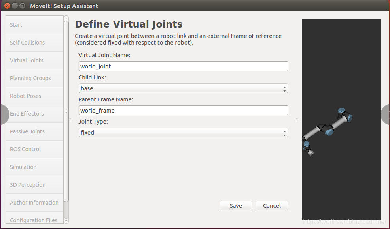Go to Passive Joints step
This screenshot has height=229, width=390.
[x=34, y=131]
